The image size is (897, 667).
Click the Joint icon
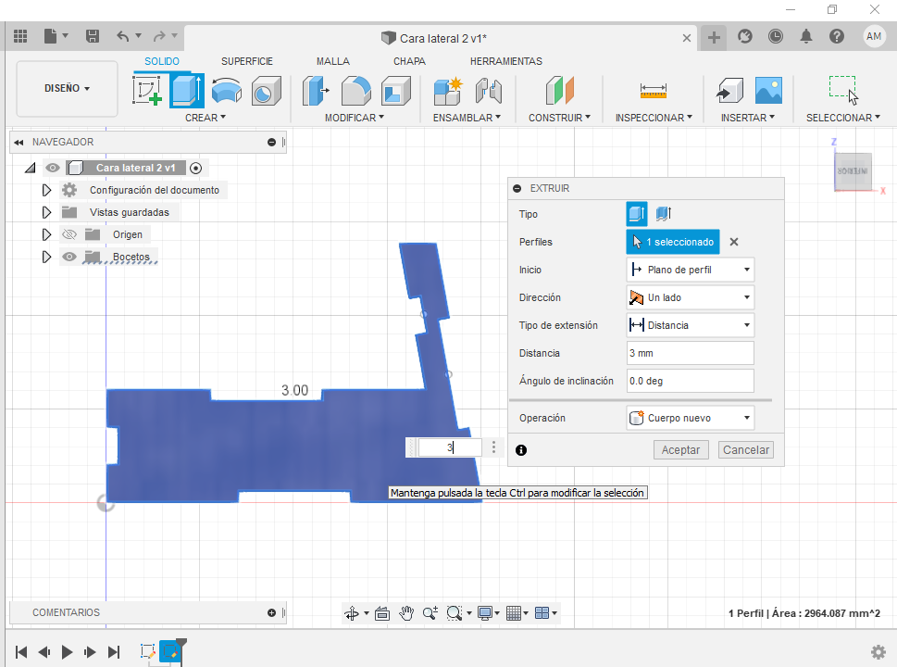coord(489,91)
